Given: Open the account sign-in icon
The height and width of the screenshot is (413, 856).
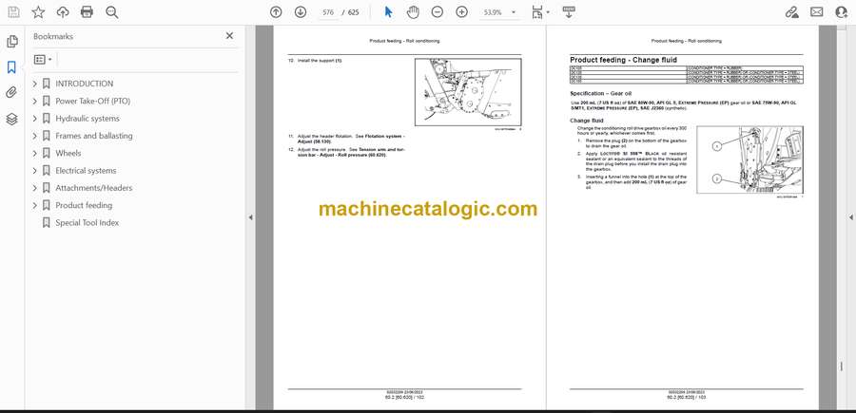Looking at the screenshot, I should click(x=842, y=12).
